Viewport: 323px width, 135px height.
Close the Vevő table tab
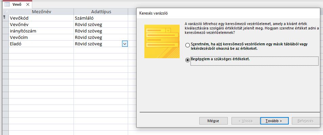pos(27,4)
